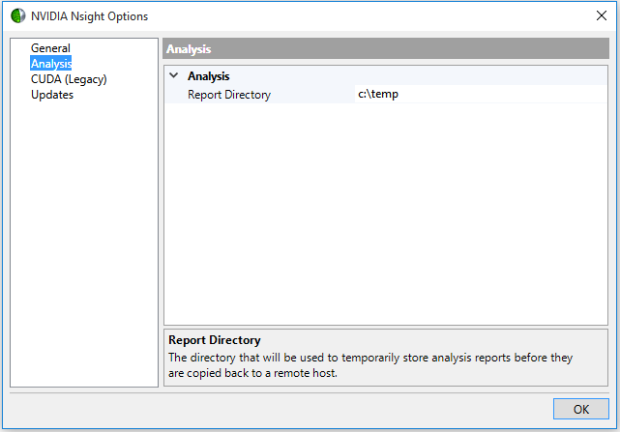
Task: Collapse the Analysis category chevron
Action: click(x=173, y=75)
